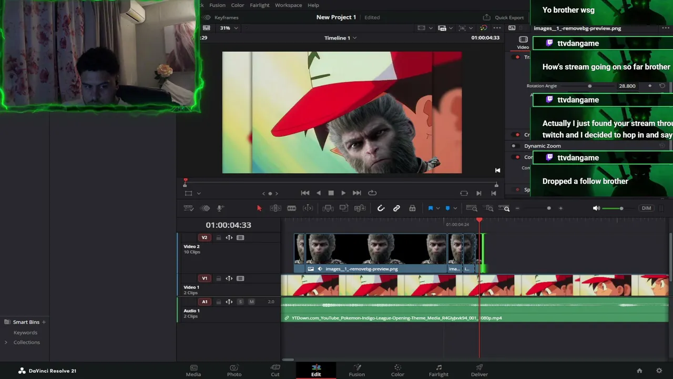Screen dimensions: 673x379
Task: Mute the Audio 1 track
Action: (251, 302)
